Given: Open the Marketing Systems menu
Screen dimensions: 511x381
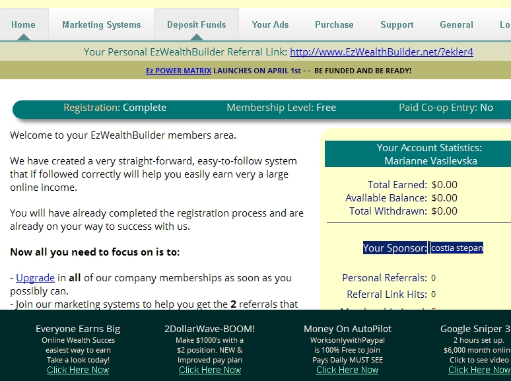Looking at the screenshot, I should 102,25.
